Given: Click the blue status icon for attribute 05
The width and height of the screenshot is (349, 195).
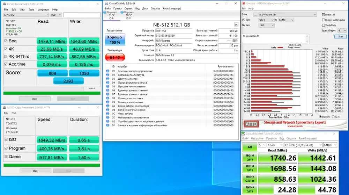Looking at the screenshot, I should click(108, 86).
